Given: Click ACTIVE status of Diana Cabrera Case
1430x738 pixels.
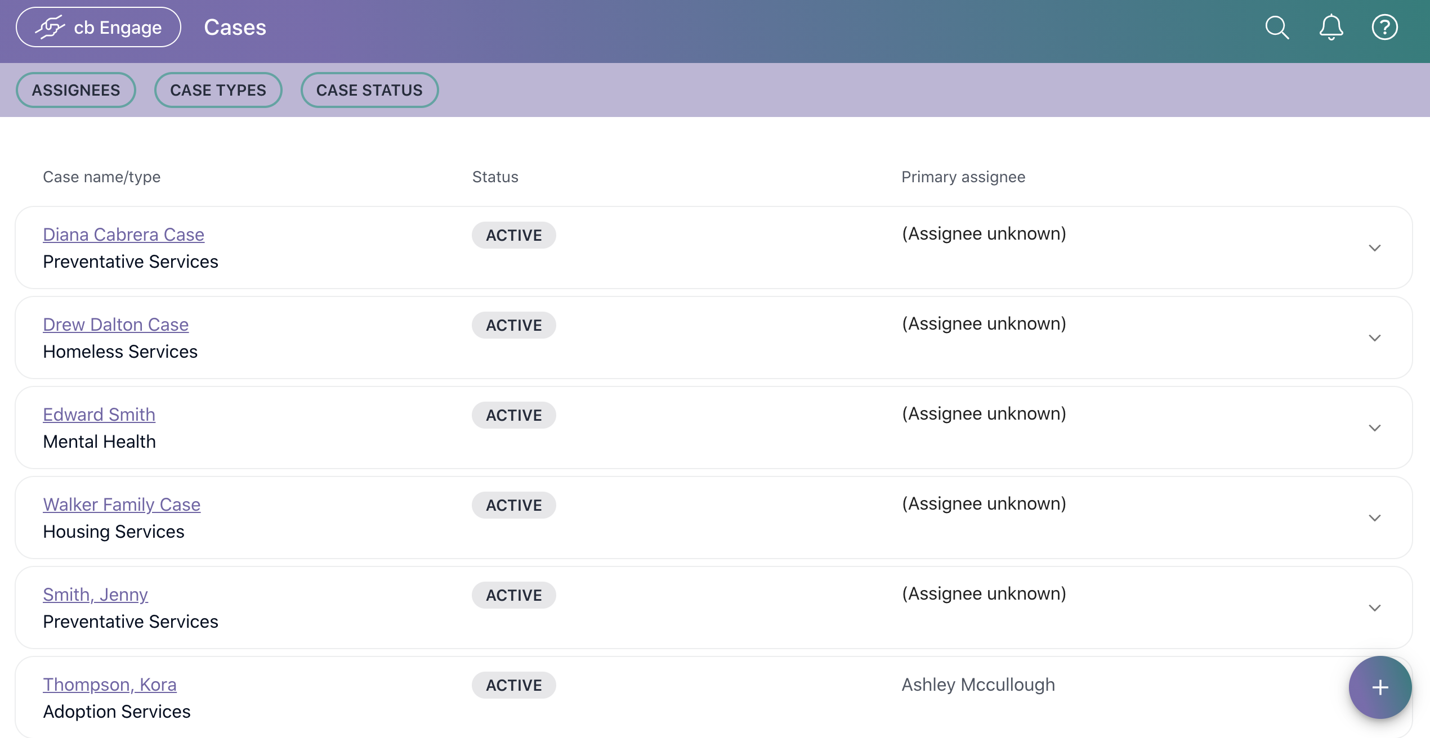Looking at the screenshot, I should (514, 235).
